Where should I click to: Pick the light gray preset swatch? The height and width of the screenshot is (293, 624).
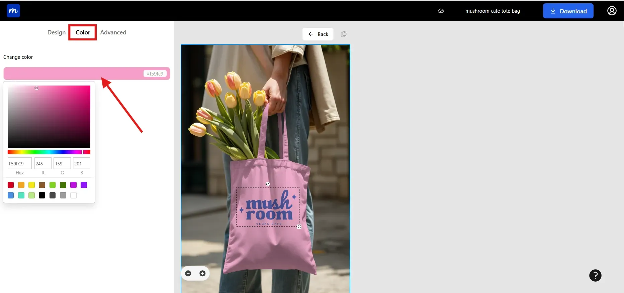tap(63, 195)
